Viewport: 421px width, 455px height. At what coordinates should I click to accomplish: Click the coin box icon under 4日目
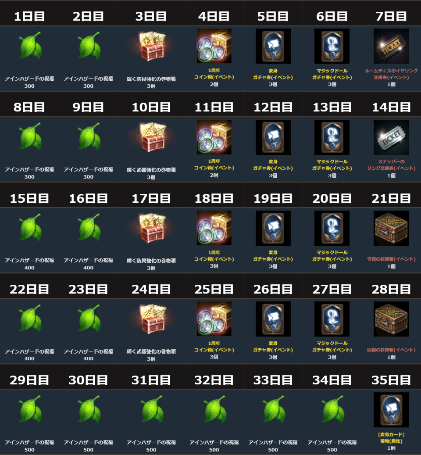[214, 46]
